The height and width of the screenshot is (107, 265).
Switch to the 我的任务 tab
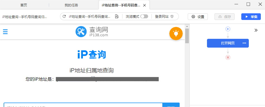click(71, 5)
